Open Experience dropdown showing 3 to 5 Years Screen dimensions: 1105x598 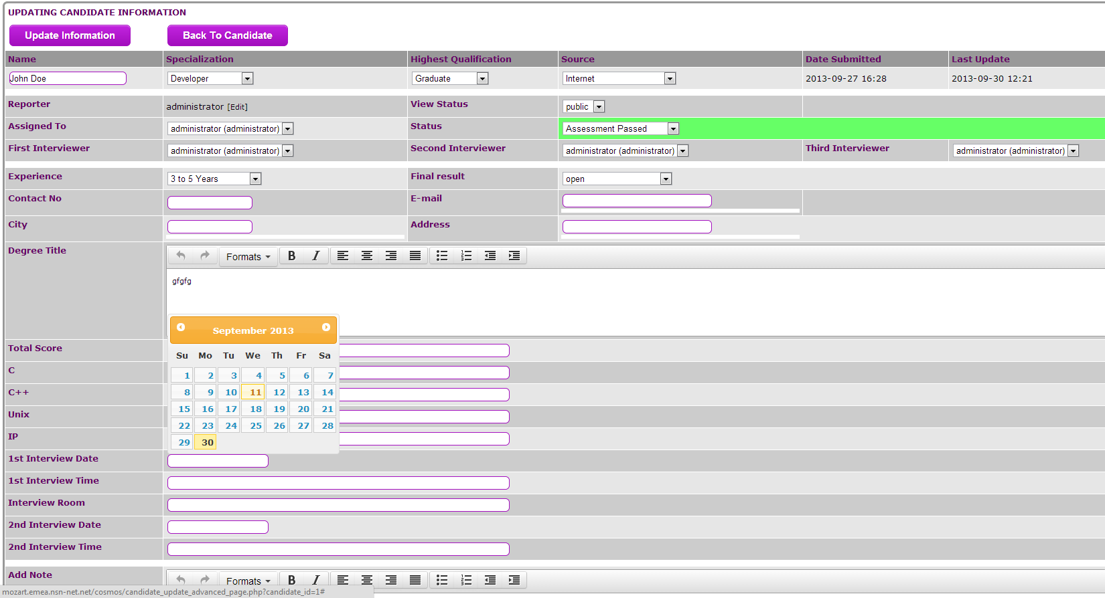pyautogui.click(x=214, y=179)
